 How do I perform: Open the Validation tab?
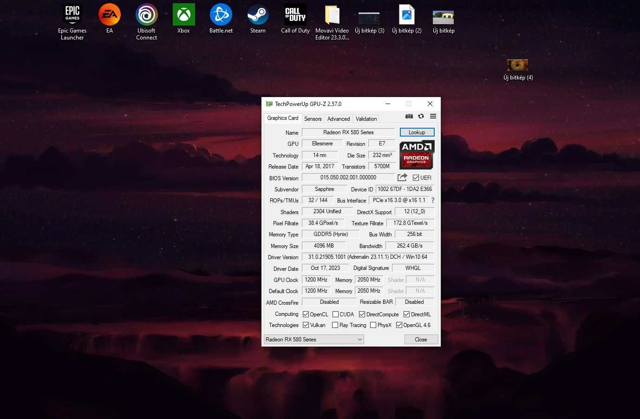click(x=366, y=119)
